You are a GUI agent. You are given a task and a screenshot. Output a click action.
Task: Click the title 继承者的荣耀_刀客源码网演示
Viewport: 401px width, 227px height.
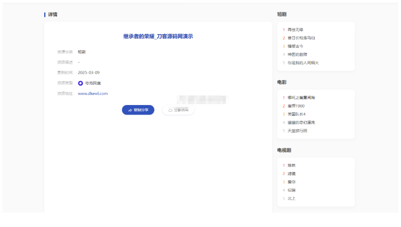click(158, 37)
